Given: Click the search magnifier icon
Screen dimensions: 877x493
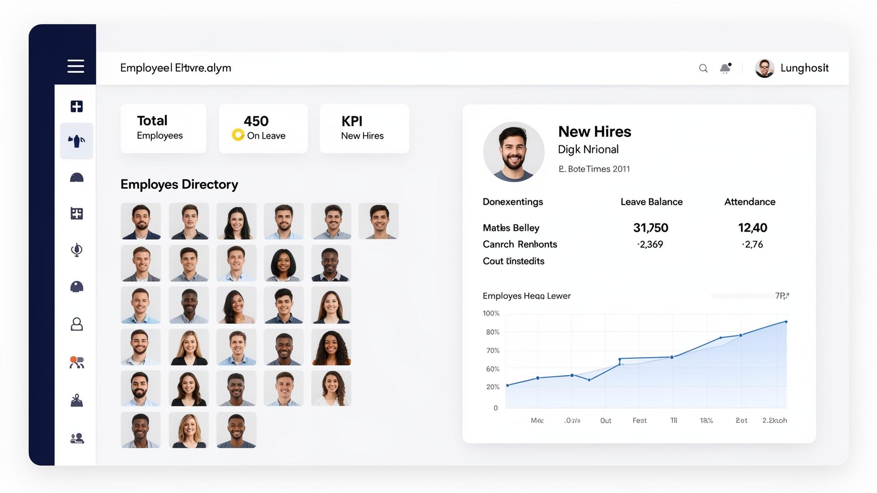Looking at the screenshot, I should click(x=703, y=68).
